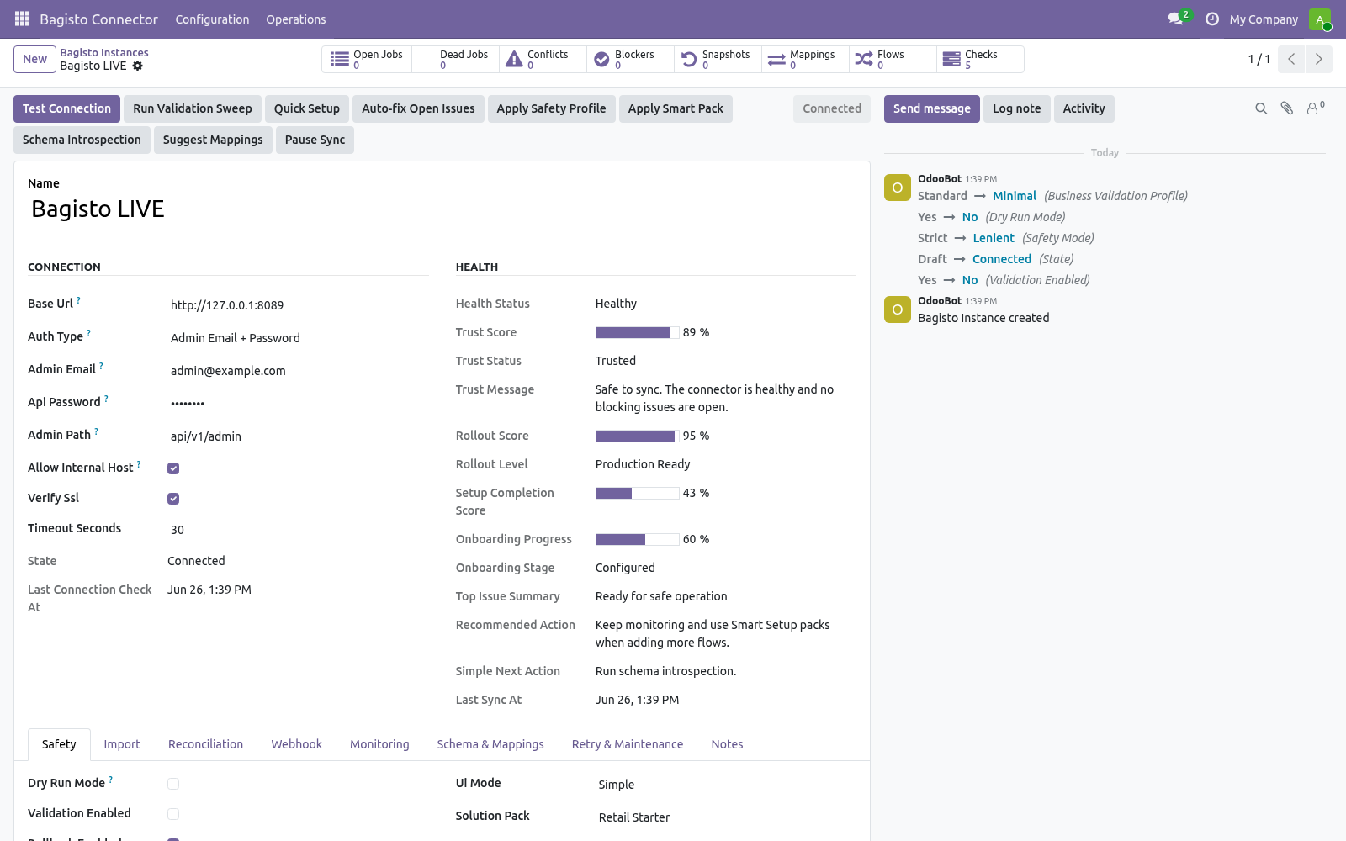This screenshot has width=1346, height=841.
Task: Open the activities clock icon
Action: [x=1212, y=19]
